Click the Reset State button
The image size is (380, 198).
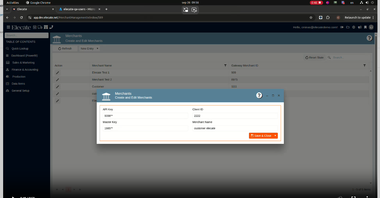pyautogui.click(x=314, y=58)
